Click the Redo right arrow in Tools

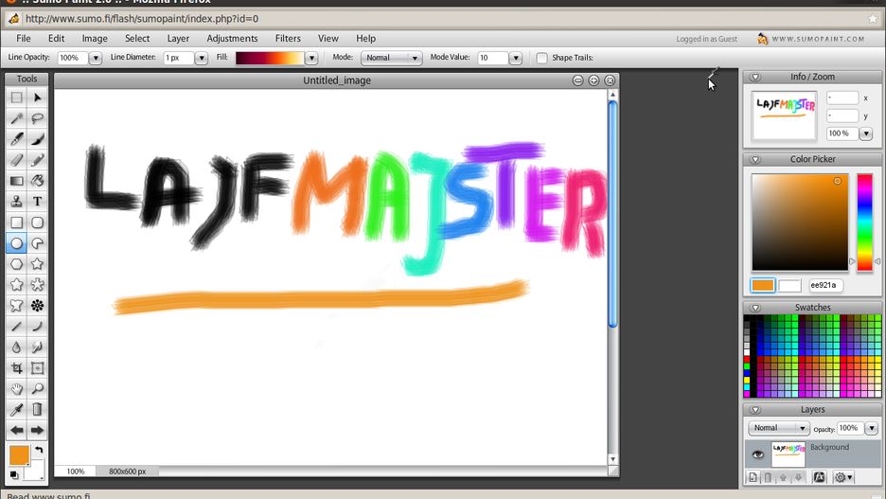pos(37,431)
